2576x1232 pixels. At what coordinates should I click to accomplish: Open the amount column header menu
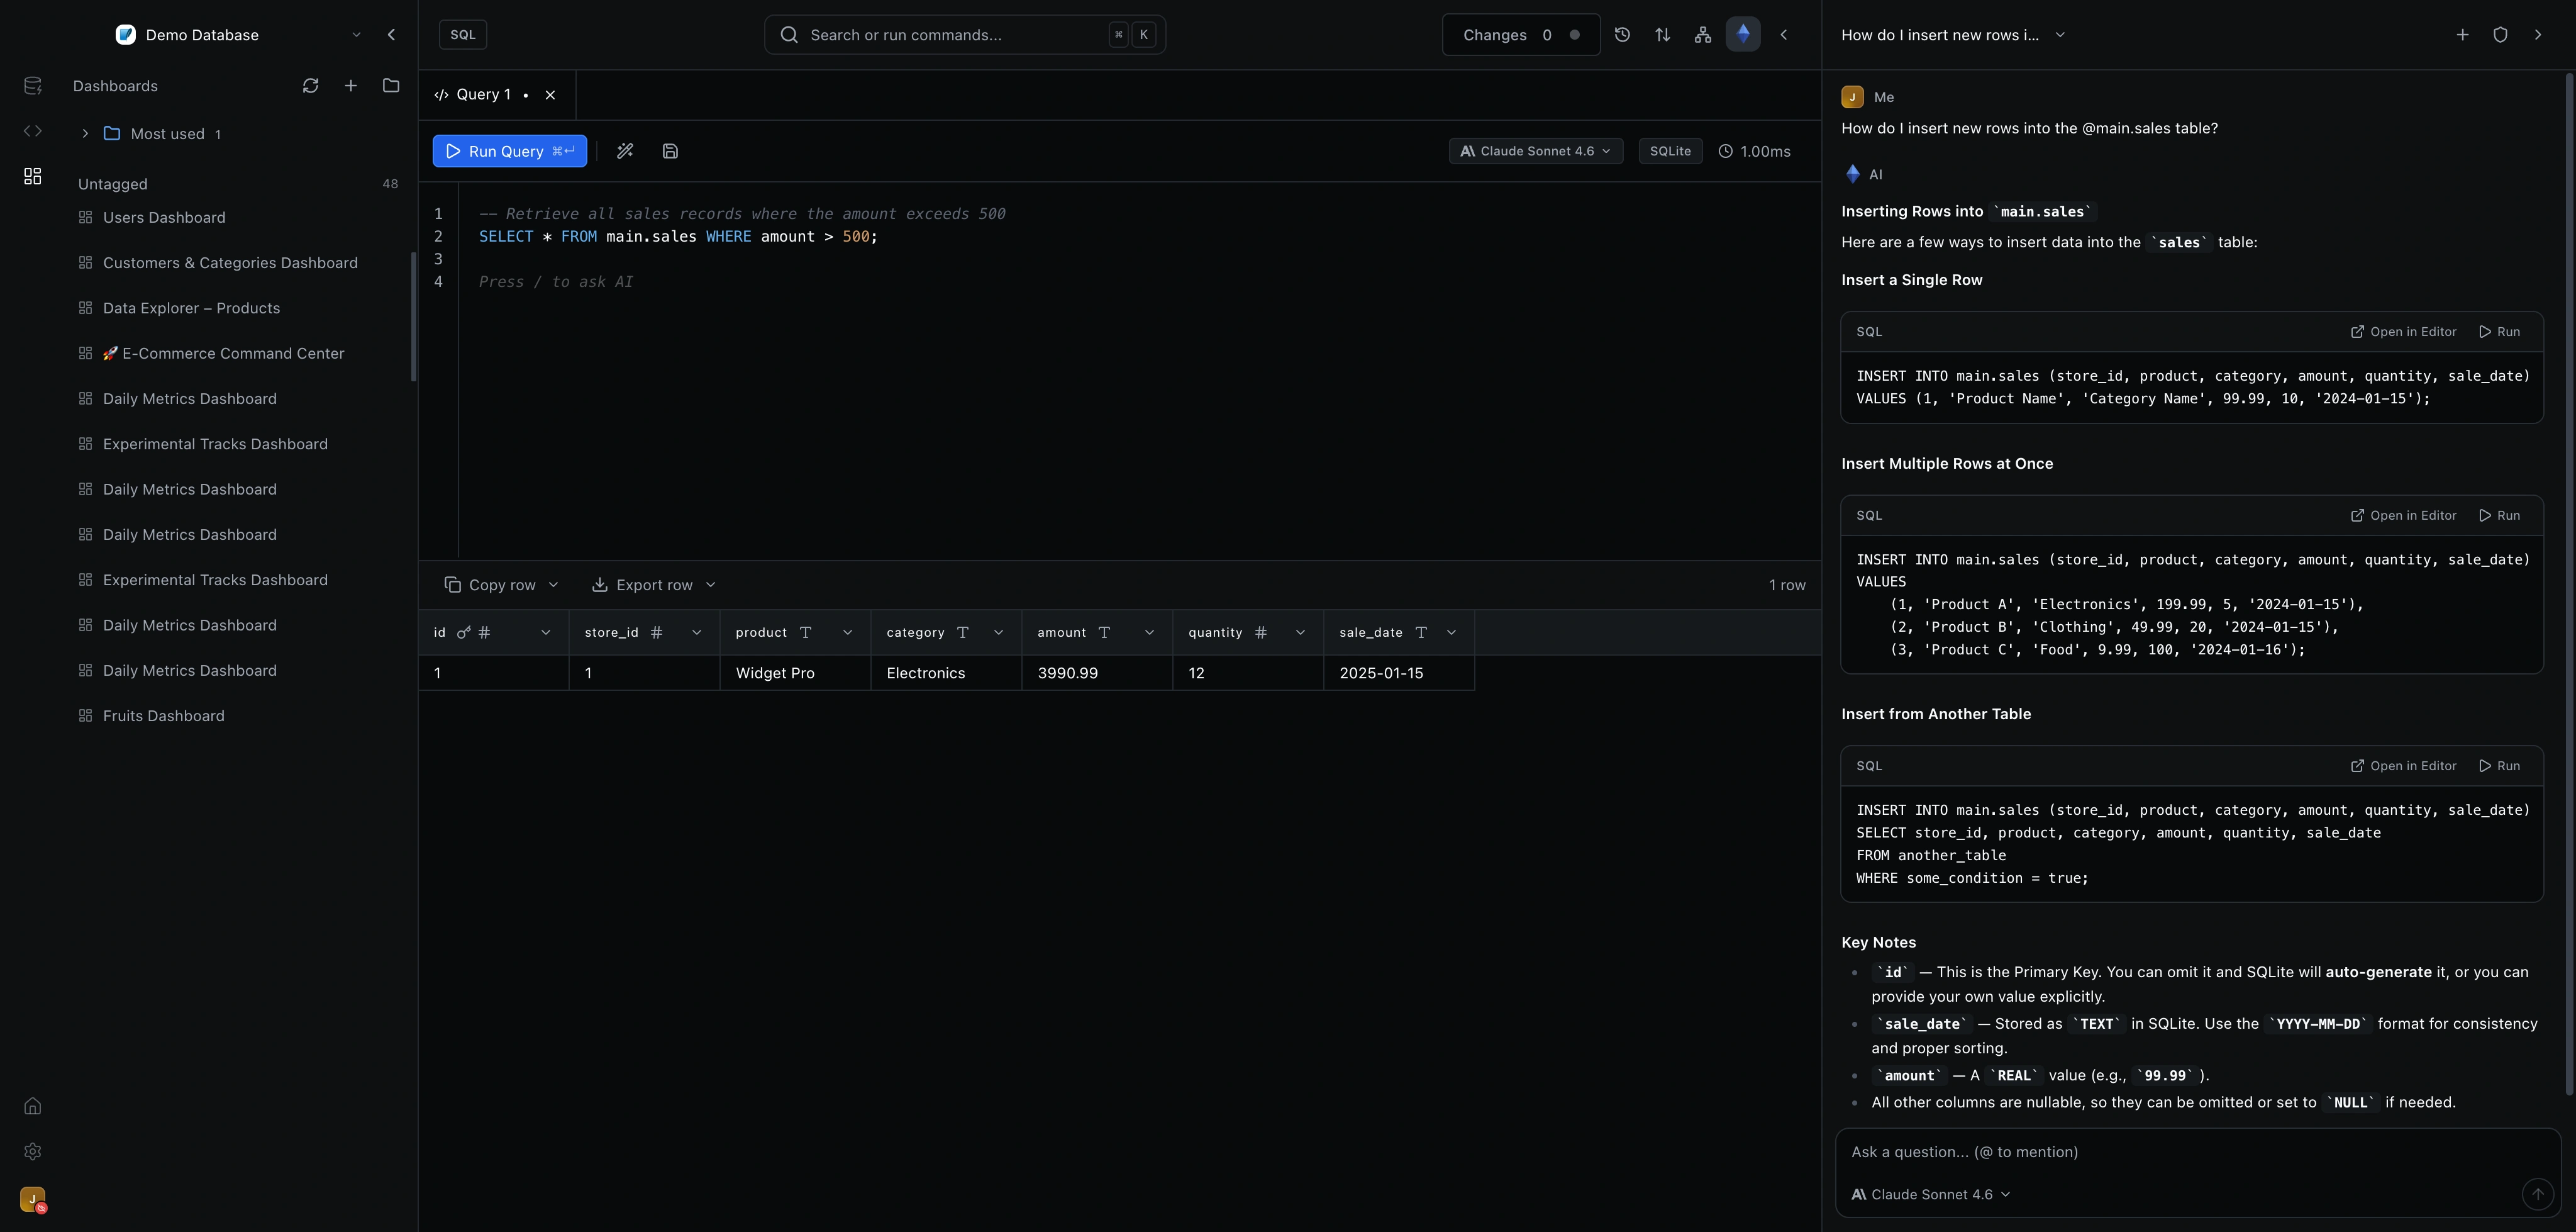(x=1149, y=632)
